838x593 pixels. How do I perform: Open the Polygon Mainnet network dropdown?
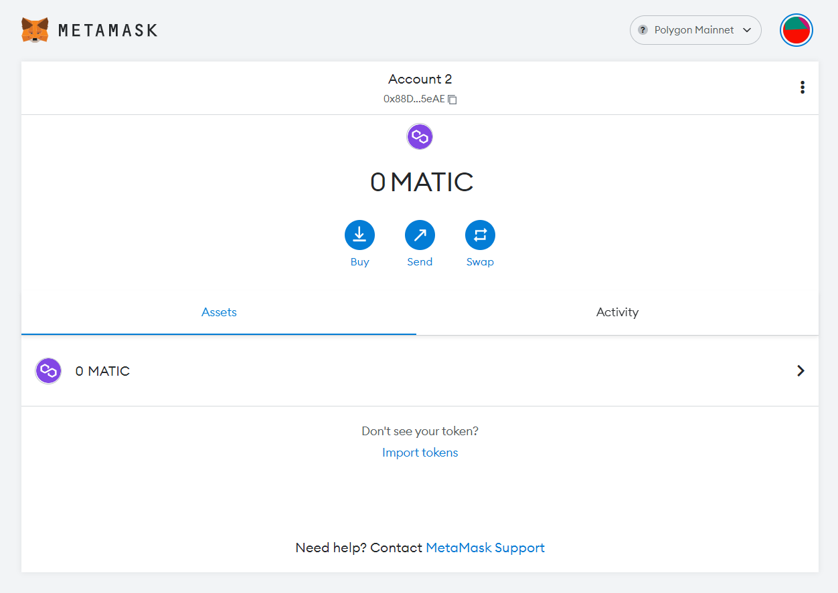[695, 30]
